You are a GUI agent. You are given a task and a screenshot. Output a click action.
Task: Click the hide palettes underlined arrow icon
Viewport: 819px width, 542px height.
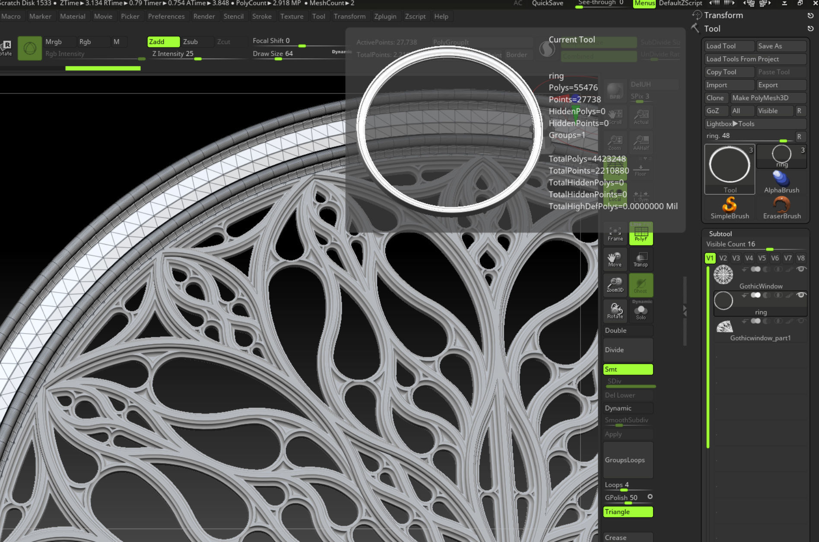784,3
